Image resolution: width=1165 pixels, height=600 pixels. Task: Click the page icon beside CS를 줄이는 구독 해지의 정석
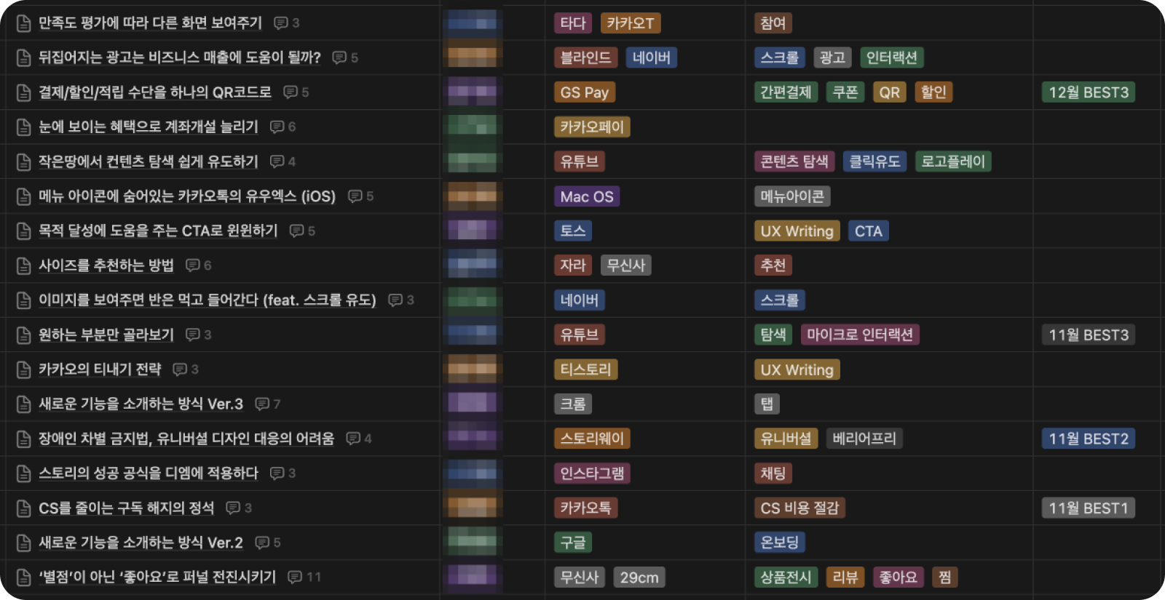[23, 508]
